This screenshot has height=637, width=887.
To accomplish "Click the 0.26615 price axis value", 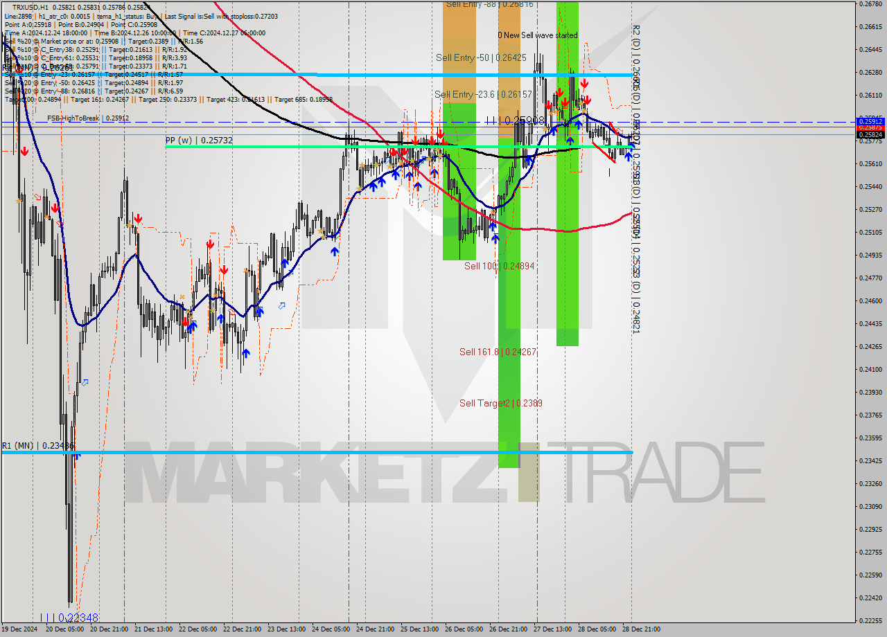I will point(870,27).
